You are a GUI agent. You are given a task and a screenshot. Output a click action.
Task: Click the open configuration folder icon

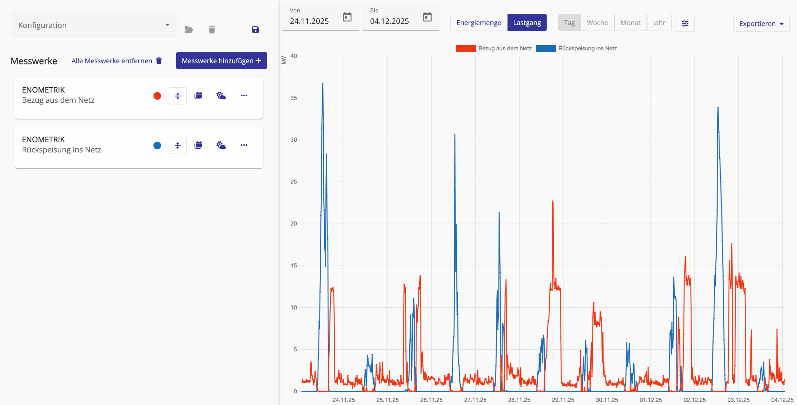click(189, 30)
